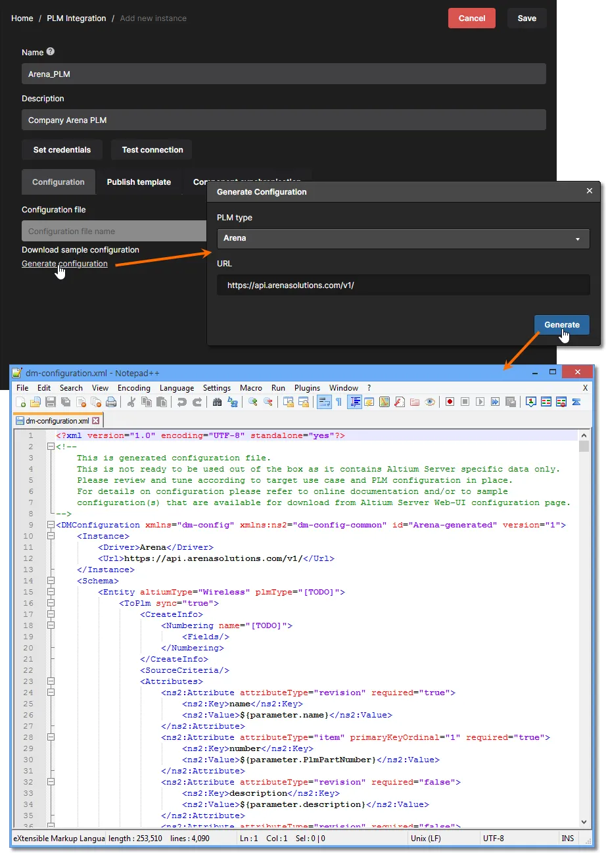
Task: Click the Stop Recording macro icon
Action: (465, 402)
